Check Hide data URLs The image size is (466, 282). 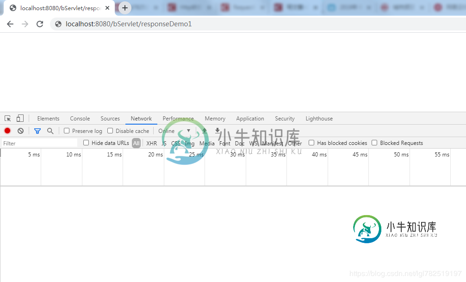tap(86, 143)
